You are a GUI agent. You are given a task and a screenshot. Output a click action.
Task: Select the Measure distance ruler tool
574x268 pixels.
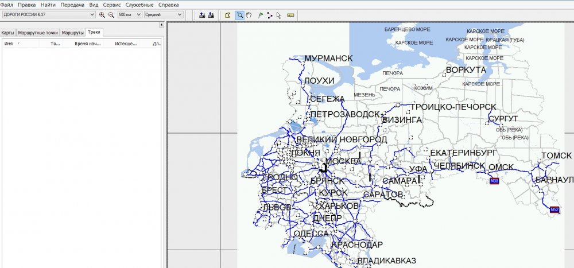[290, 14]
